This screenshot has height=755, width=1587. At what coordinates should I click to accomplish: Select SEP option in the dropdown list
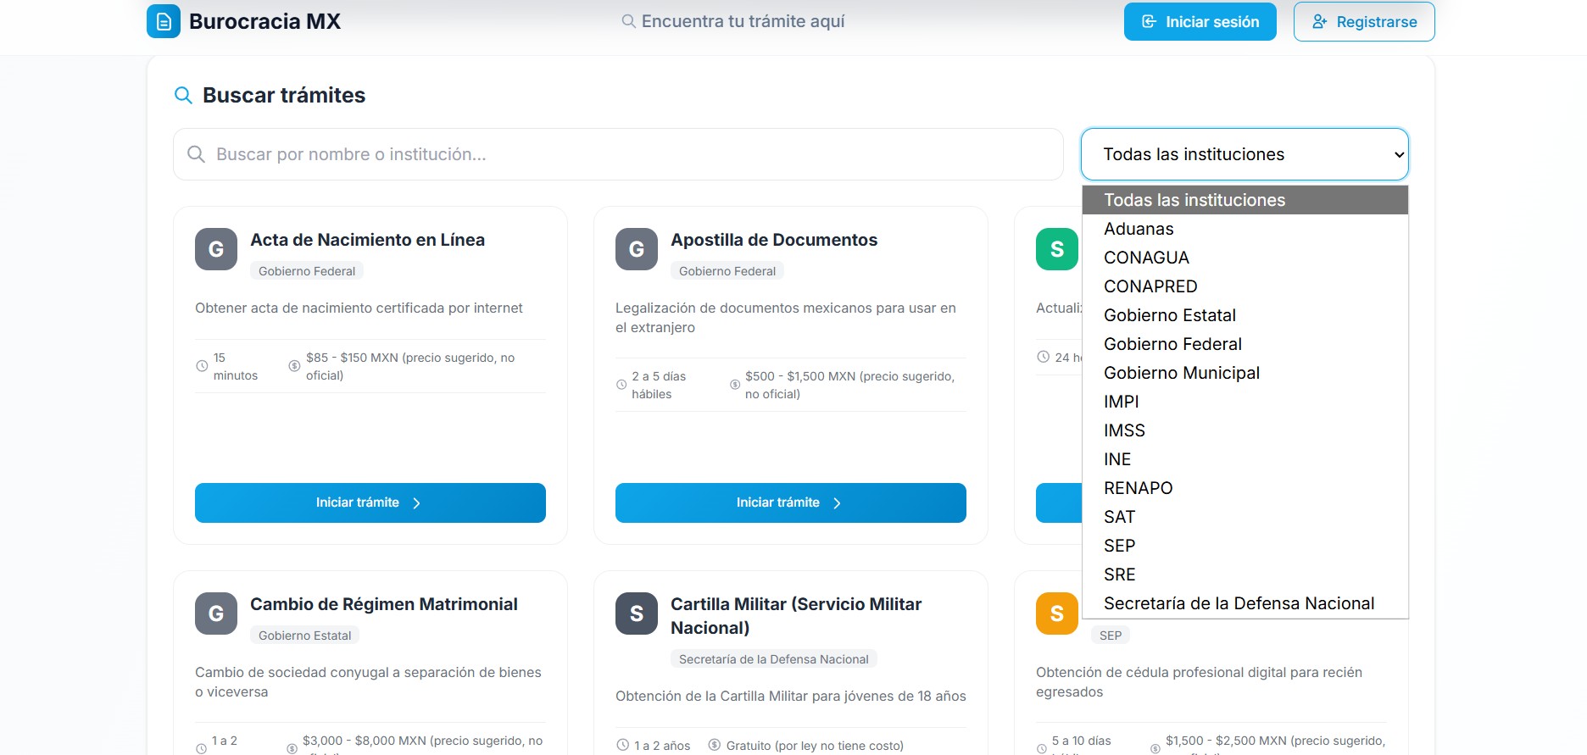(1245, 546)
